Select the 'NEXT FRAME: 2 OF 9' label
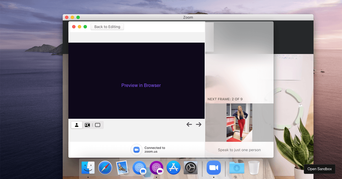 pyautogui.click(x=225, y=99)
